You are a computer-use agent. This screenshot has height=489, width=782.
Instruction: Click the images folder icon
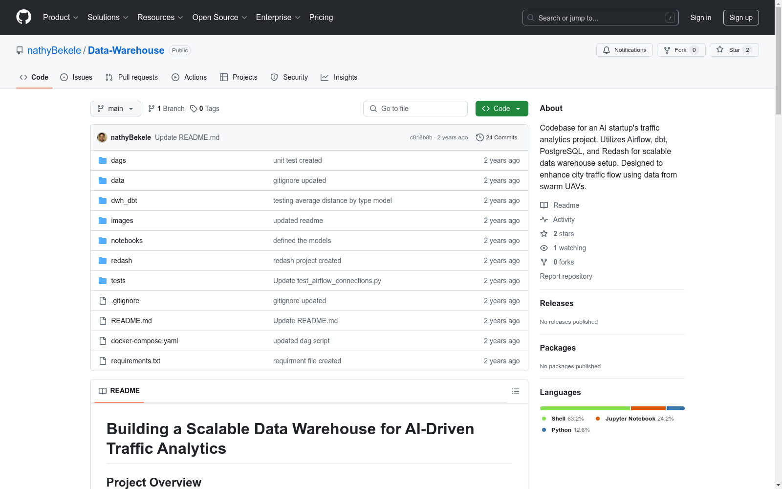(103, 221)
